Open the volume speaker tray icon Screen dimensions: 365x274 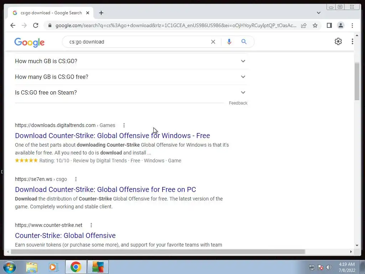coord(329,267)
